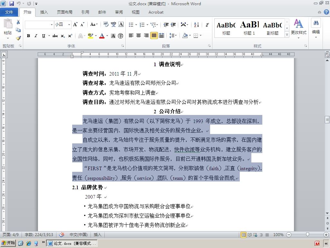The height and width of the screenshot is (248, 330).
Task: Click the Cut scissors icon
Action: 18,22
